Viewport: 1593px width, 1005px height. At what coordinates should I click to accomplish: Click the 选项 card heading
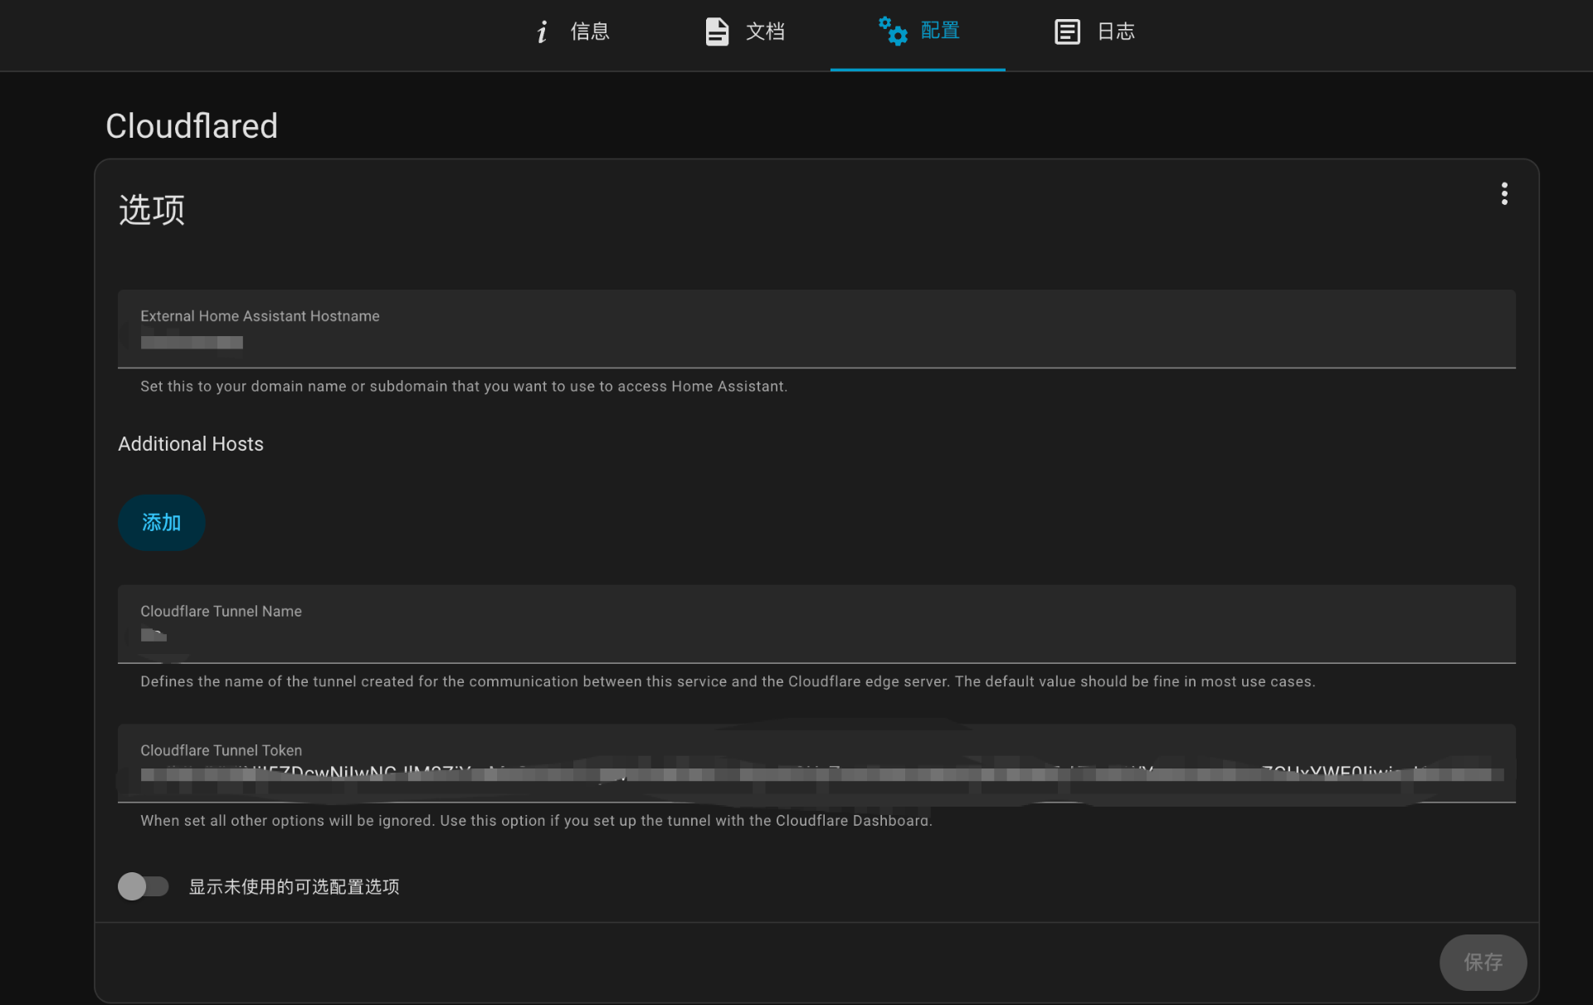(x=152, y=210)
